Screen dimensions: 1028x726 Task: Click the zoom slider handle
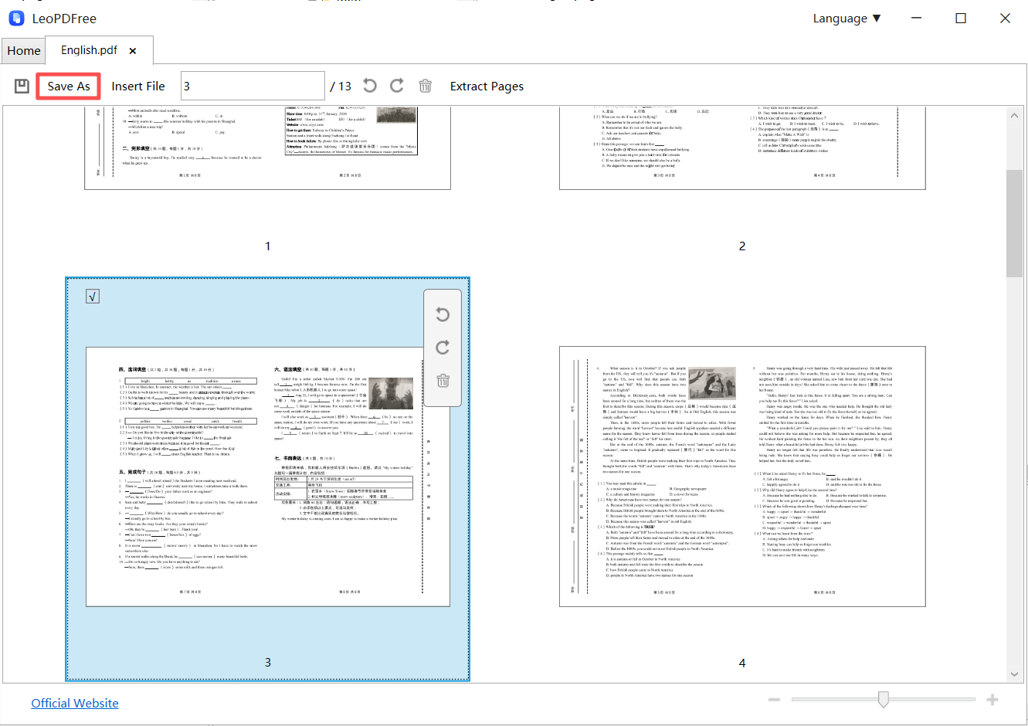[x=883, y=700]
